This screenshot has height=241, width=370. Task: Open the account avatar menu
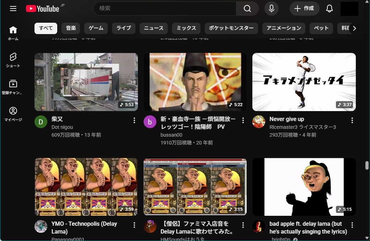click(349, 9)
